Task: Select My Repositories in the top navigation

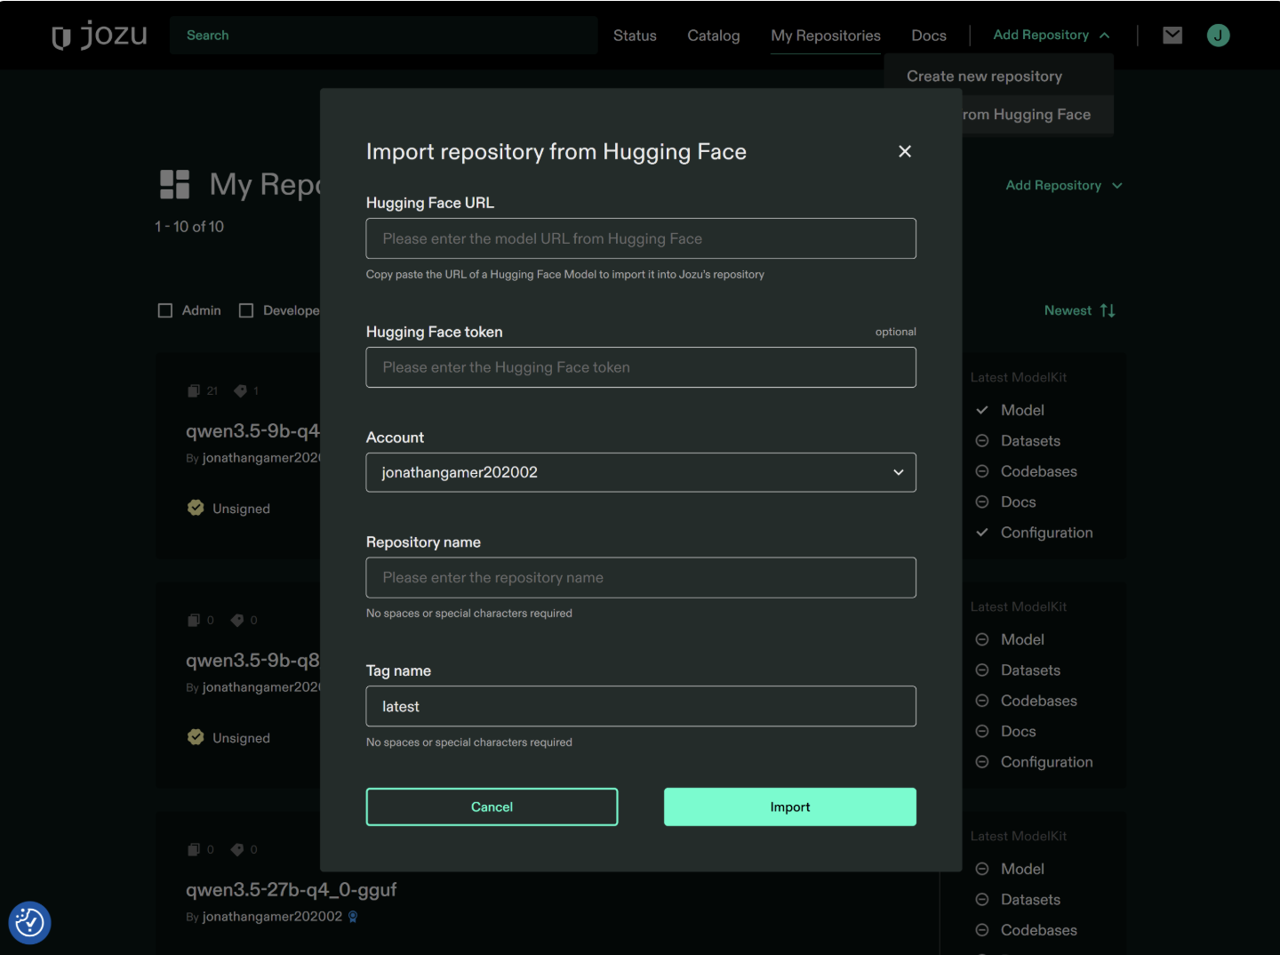Action: (x=826, y=36)
